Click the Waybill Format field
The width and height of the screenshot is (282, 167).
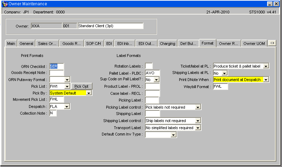(x=220, y=87)
